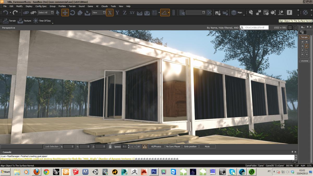
Task: Select the Rotate tool
Action: (x=73, y=12)
